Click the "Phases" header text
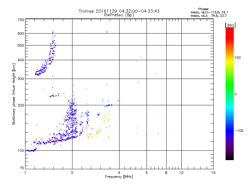Screen dimensions: 251x188 point(203,9)
